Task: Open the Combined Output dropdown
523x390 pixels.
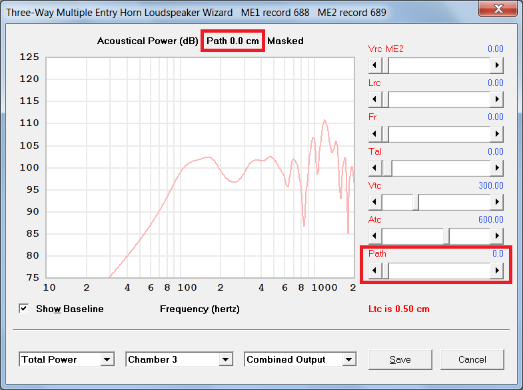Action: click(349, 359)
